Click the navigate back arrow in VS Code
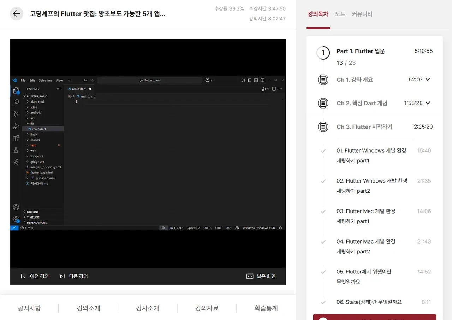The width and height of the screenshot is (452, 320). pos(85,80)
